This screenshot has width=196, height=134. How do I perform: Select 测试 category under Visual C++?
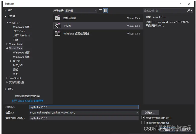[x=16, y=70]
